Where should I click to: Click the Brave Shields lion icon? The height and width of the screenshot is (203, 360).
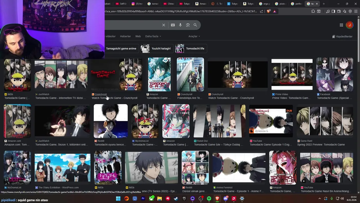(268, 11)
